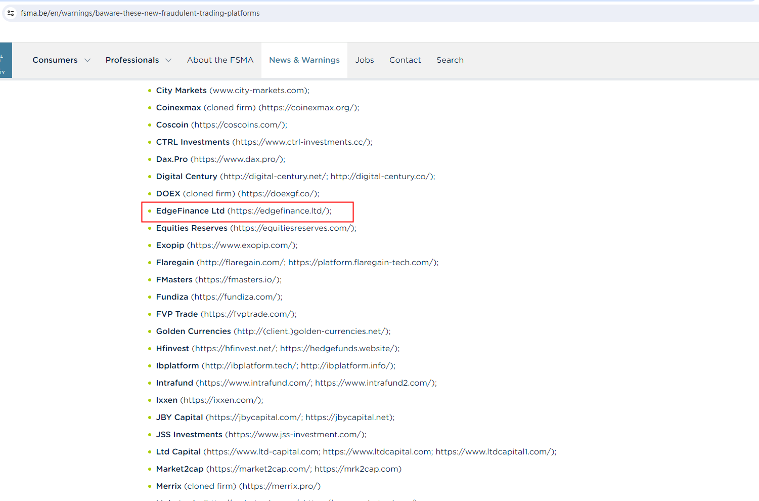Viewport: 759px width, 501px height.
Task: Expand the Consumers dropdown chevron
Action: [87, 60]
